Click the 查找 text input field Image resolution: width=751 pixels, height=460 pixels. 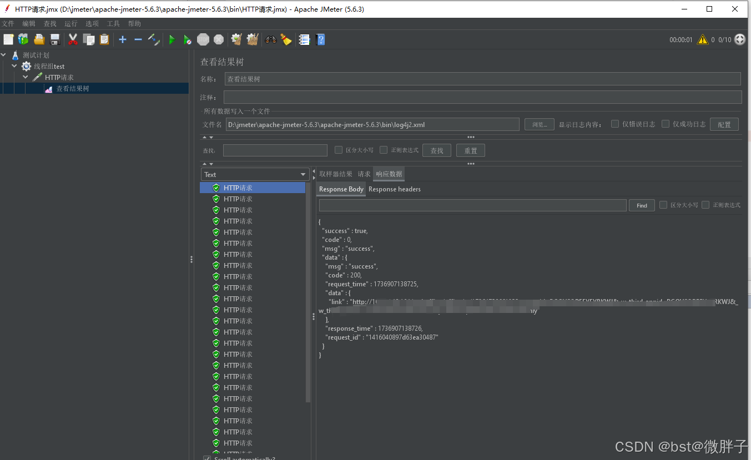(275, 150)
